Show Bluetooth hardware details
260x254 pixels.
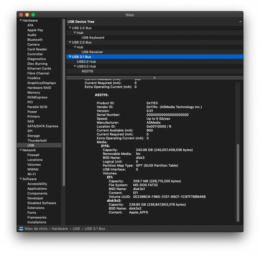35,40
